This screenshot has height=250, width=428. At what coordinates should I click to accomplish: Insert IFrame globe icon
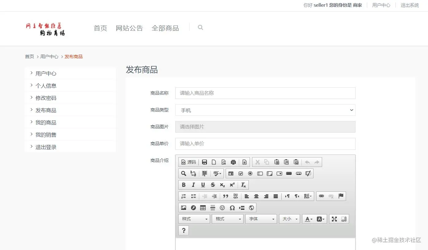click(x=251, y=207)
